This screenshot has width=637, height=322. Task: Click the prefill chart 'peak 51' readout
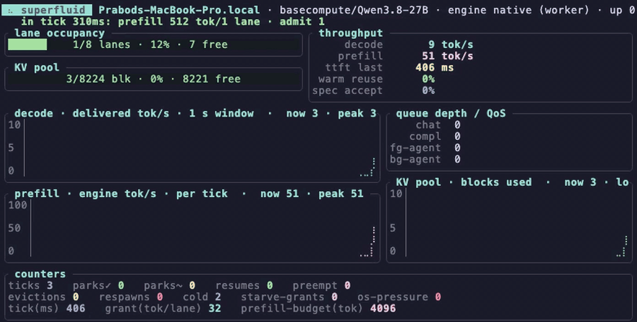coord(341,194)
